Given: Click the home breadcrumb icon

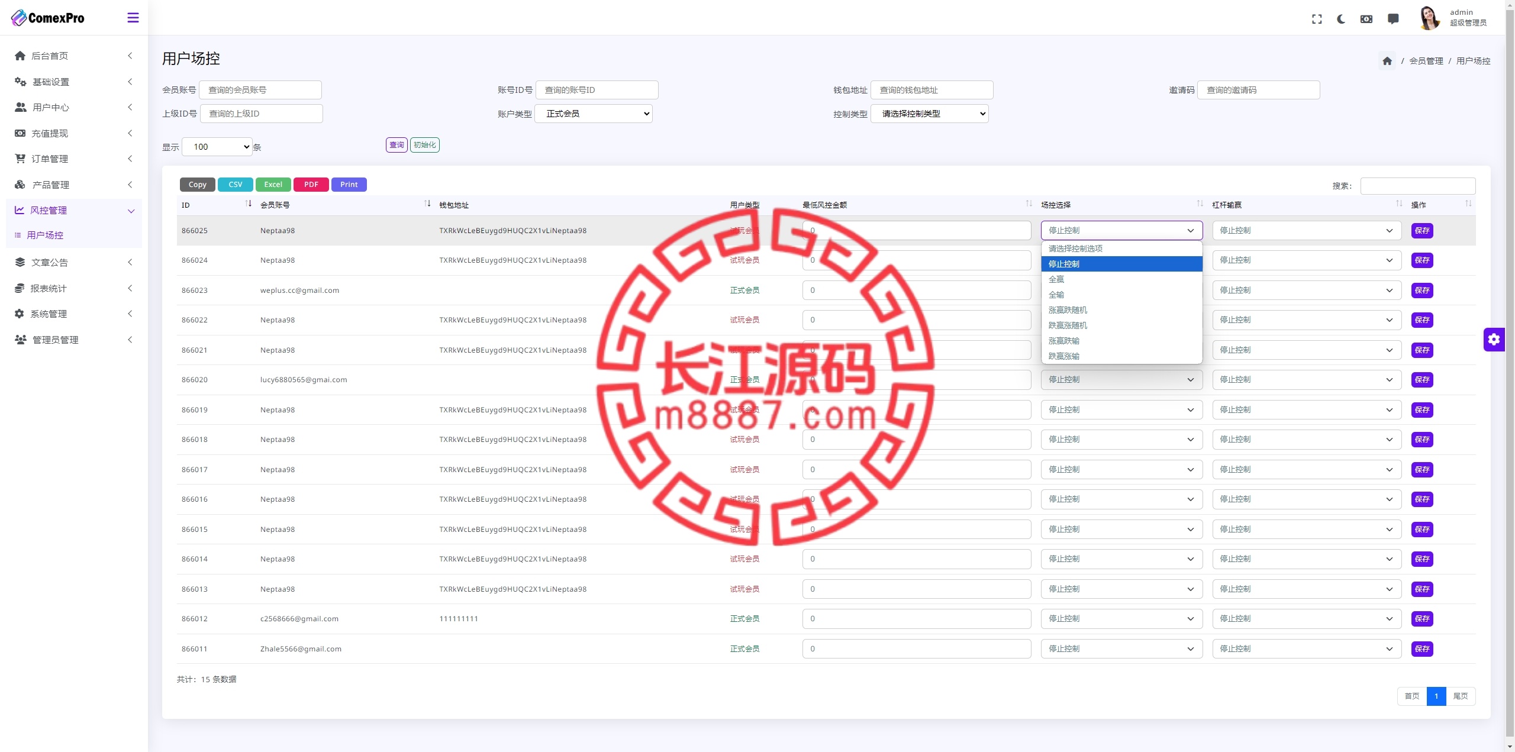Looking at the screenshot, I should 1387,60.
